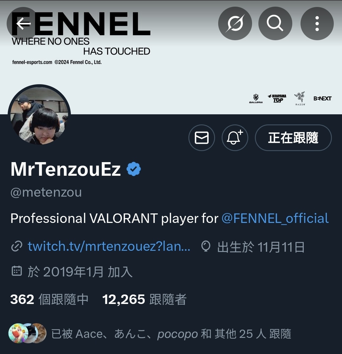Tap the blue verified badge
The width and height of the screenshot is (342, 354).
pyautogui.click(x=134, y=169)
